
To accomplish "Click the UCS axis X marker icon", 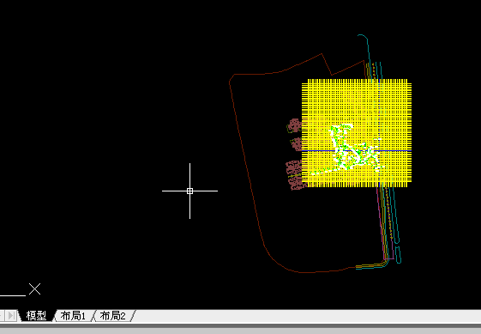I will (34, 289).
